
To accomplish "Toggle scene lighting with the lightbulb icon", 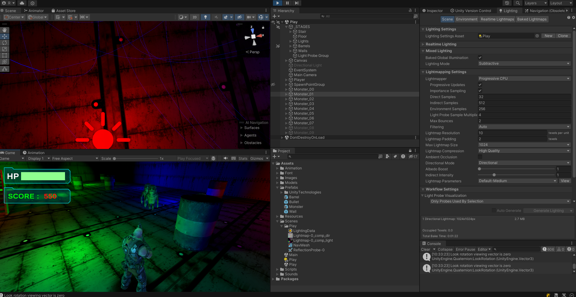I will 205,17.
